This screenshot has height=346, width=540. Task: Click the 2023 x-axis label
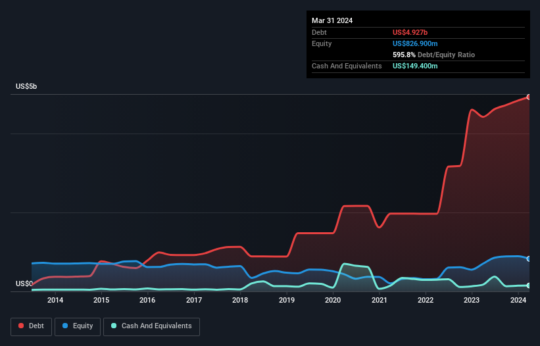click(x=472, y=300)
